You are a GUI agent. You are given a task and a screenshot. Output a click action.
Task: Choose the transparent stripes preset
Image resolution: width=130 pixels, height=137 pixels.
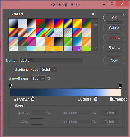pos(59,32)
